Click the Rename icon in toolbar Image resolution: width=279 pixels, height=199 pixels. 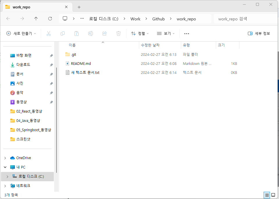coord(91,33)
